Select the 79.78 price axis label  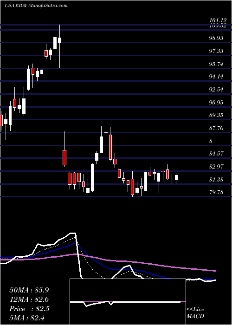click(x=216, y=192)
